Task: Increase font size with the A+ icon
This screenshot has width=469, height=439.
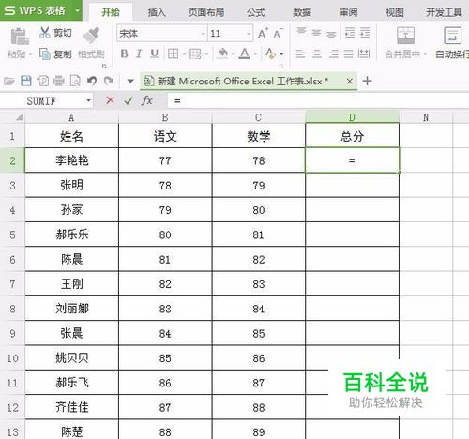Action: [263, 33]
